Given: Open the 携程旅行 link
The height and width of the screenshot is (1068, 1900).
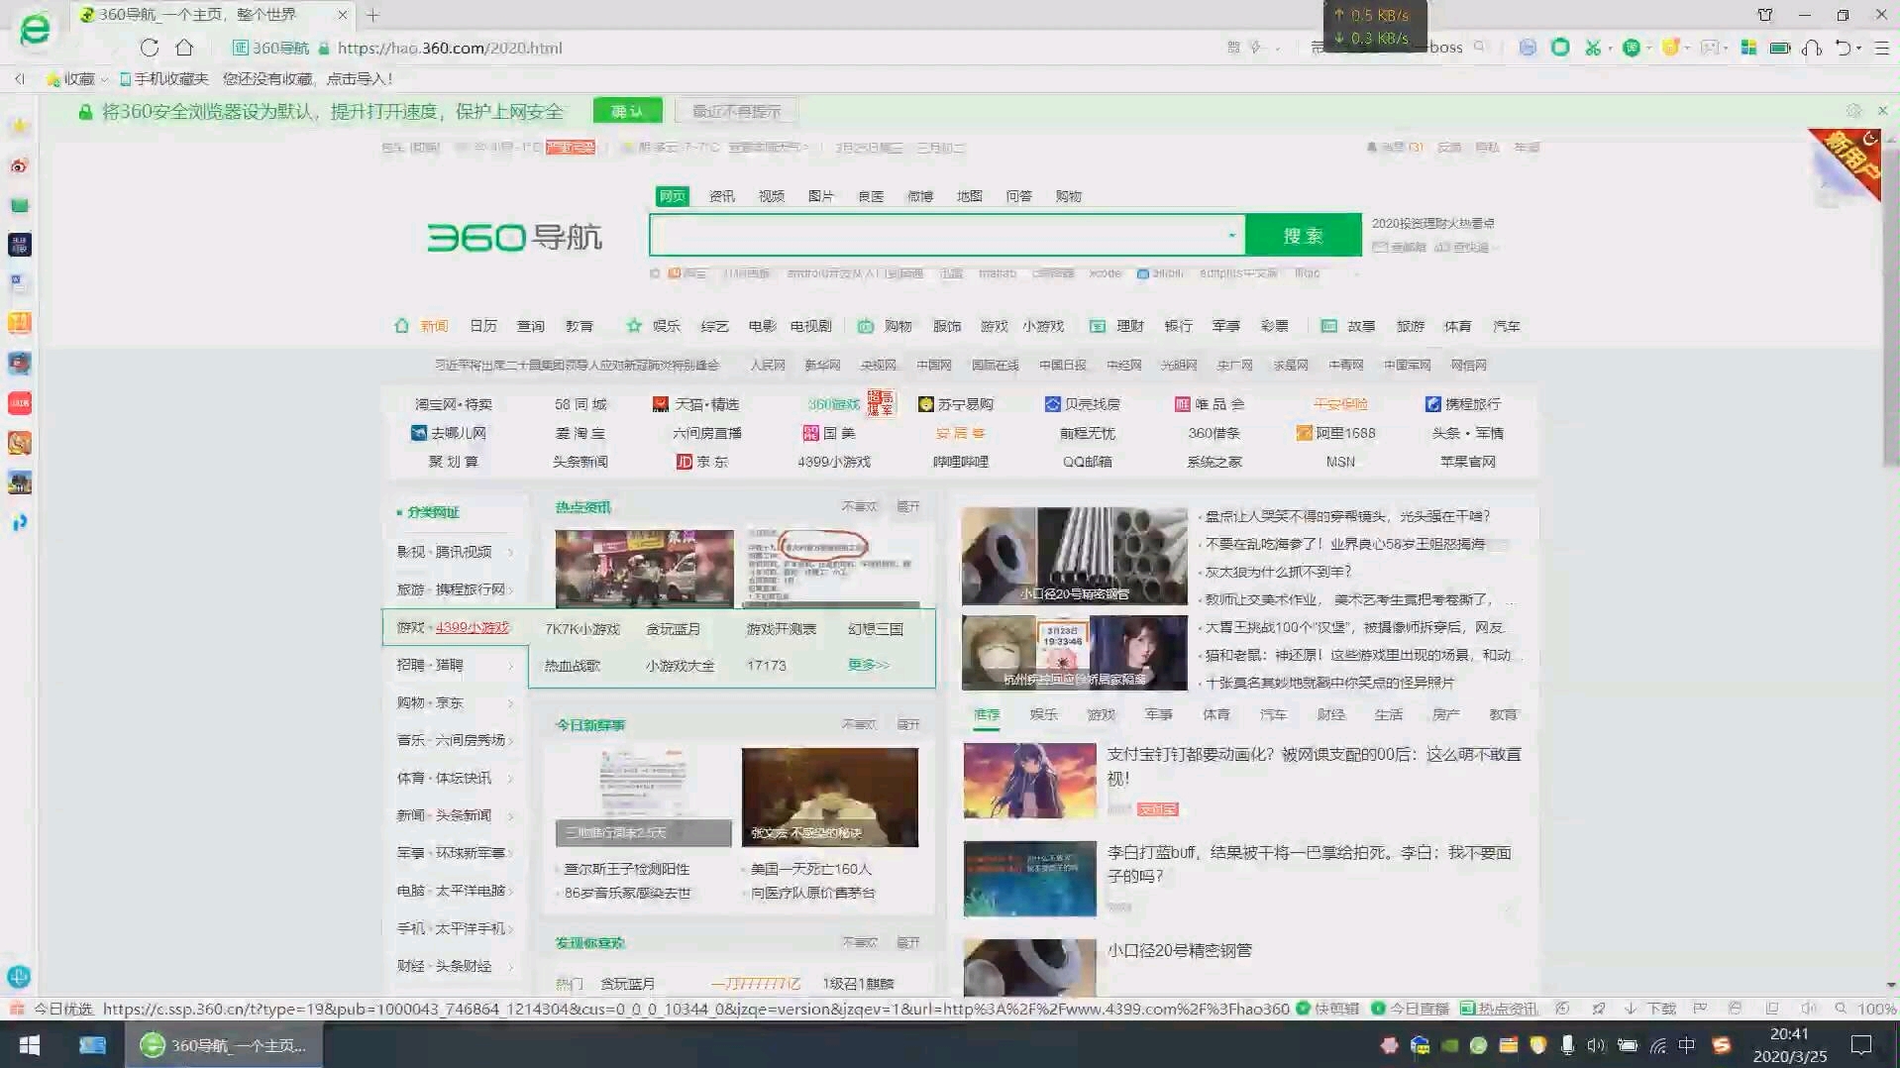Looking at the screenshot, I should (x=1463, y=404).
